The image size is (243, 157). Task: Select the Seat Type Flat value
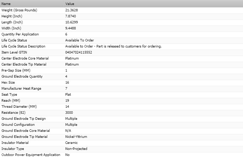pos(68,95)
